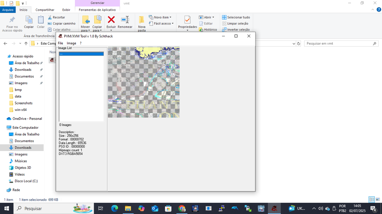Switch to details view layout icon

point(372,200)
